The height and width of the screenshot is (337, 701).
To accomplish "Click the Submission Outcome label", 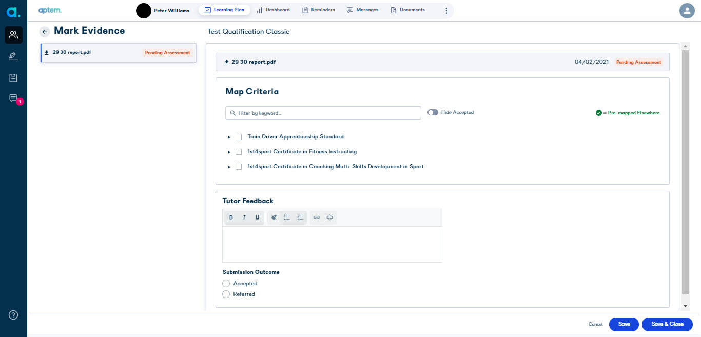I will tap(251, 272).
